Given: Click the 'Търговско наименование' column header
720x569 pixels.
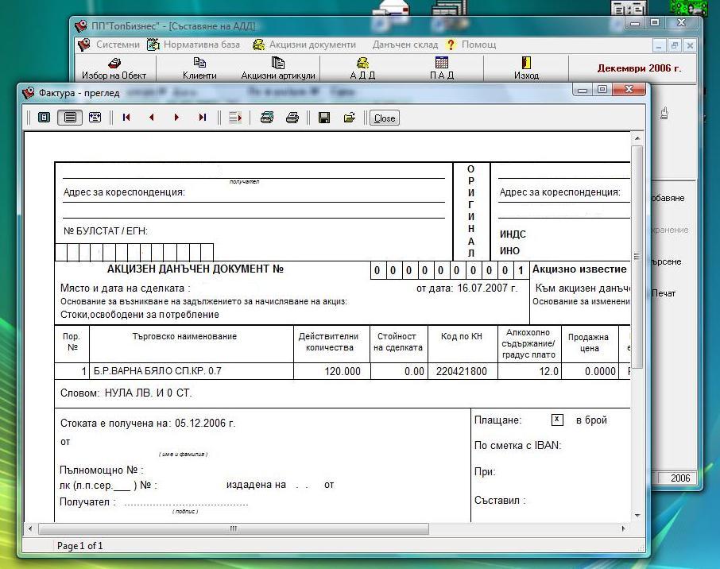Looking at the screenshot, I should pos(184,337).
